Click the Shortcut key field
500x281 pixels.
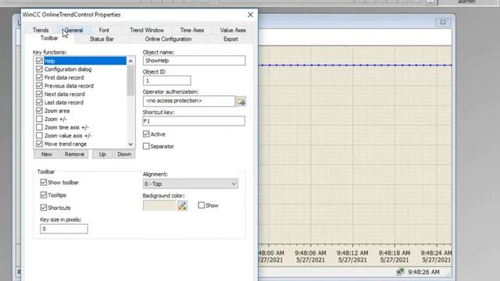194,121
